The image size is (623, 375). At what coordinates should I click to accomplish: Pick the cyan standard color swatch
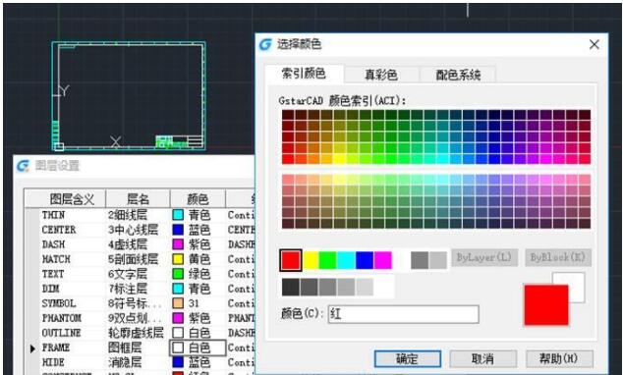pyautogui.click(x=346, y=260)
